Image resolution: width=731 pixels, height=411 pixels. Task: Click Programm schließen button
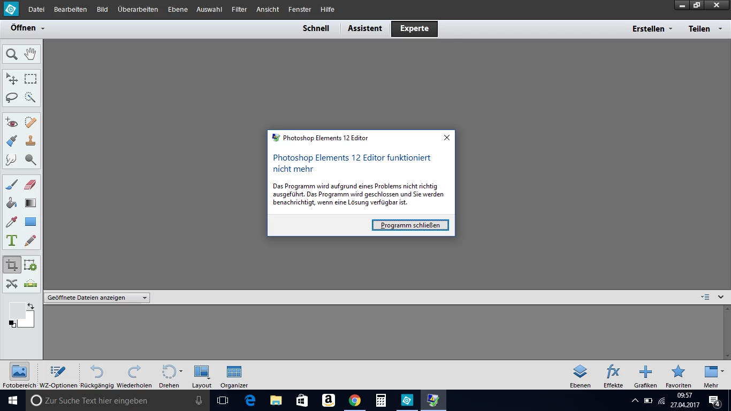pos(410,225)
